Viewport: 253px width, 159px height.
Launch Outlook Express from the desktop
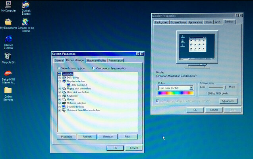26,5
